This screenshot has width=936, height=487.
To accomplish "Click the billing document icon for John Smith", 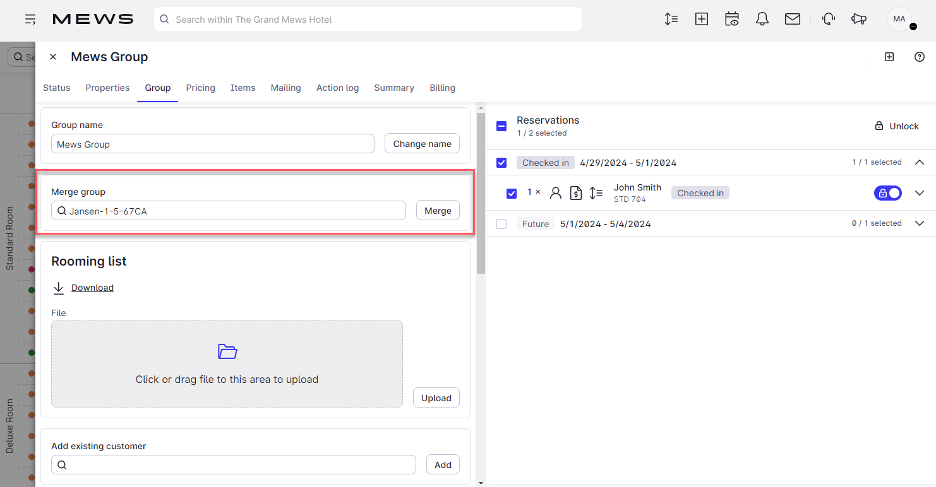I will click(x=576, y=193).
